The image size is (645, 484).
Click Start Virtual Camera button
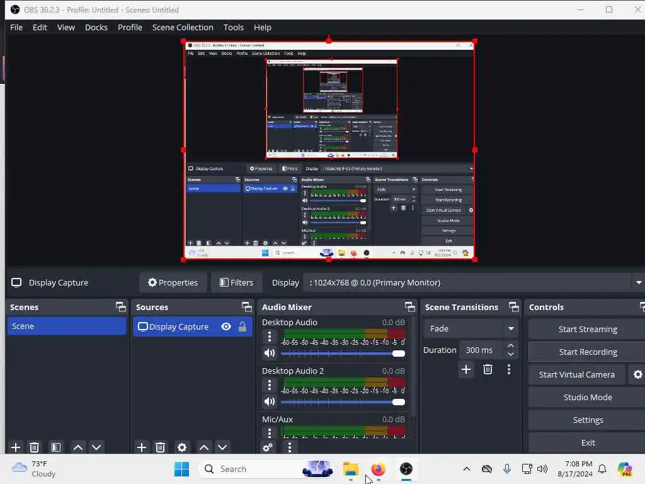tap(577, 374)
